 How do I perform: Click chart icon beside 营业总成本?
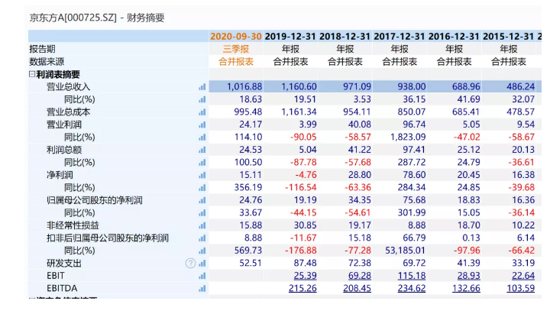tap(202, 112)
